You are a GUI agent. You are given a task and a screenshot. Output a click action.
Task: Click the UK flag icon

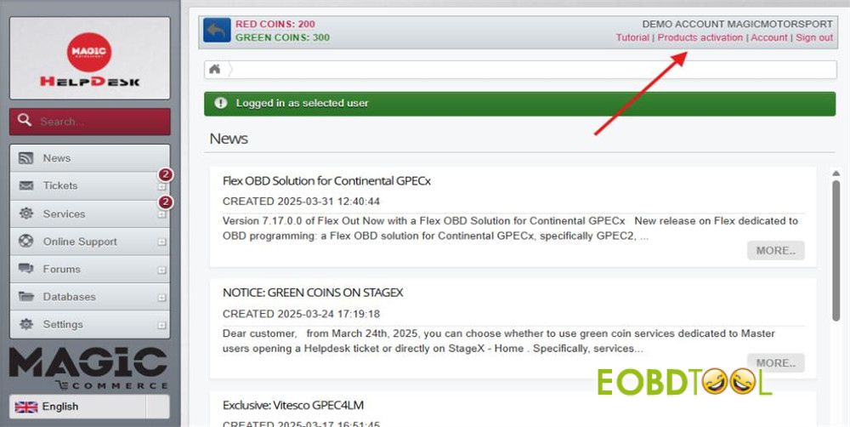pos(26,407)
